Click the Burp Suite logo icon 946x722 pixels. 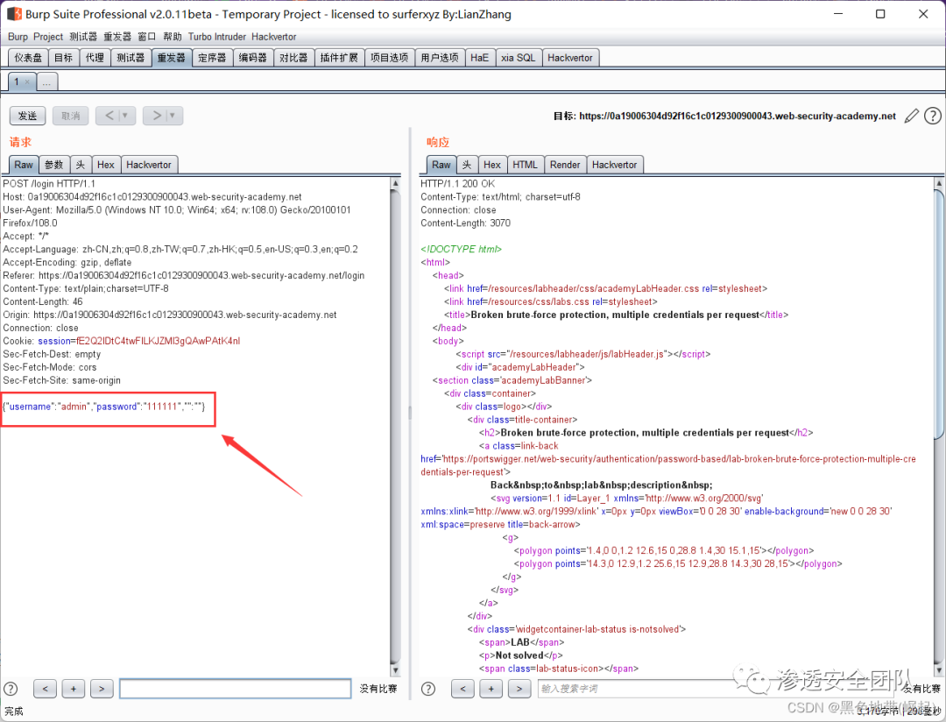pyautogui.click(x=14, y=13)
